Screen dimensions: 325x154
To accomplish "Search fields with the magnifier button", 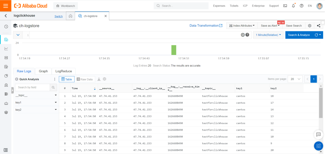I will pyautogui.click(x=53, y=87).
